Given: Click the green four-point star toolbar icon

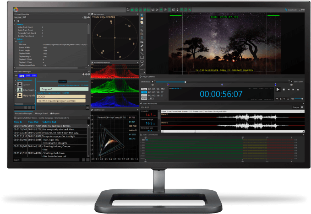Looking at the screenshot, I should coord(161,10).
